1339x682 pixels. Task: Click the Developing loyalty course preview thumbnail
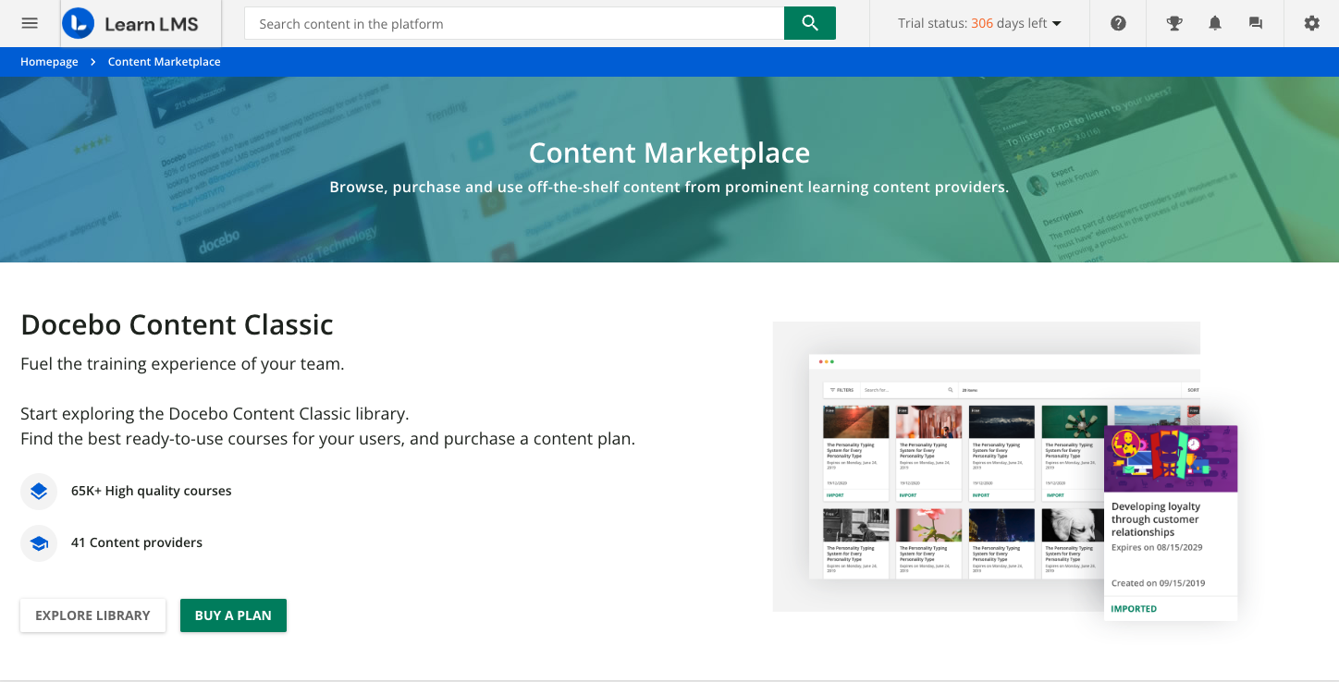(1171, 457)
